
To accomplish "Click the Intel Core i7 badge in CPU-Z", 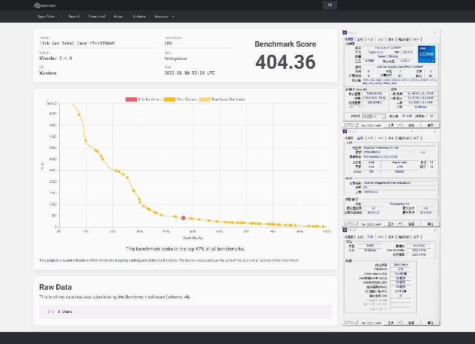I will click(x=426, y=54).
